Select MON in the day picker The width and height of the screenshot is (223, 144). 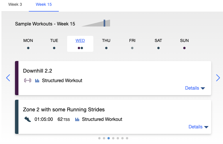point(28,44)
